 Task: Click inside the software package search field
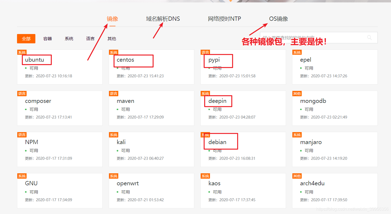306,37
